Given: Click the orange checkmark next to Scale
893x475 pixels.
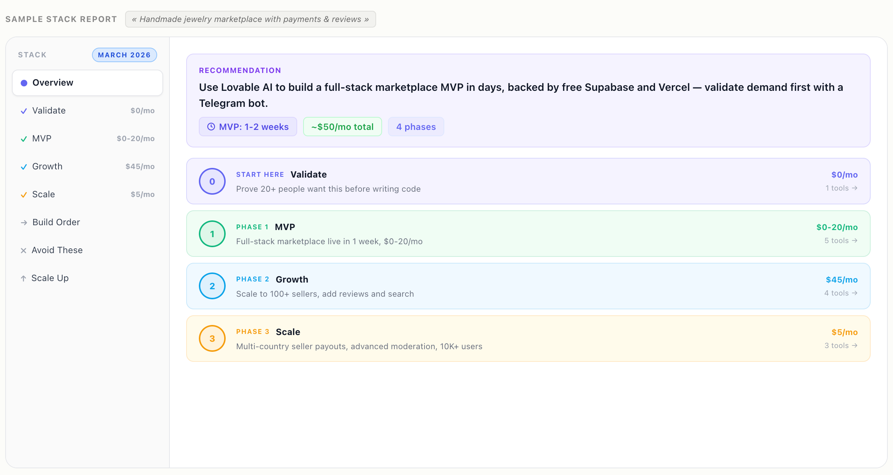Looking at the screenshot, I should click(24, 195).
